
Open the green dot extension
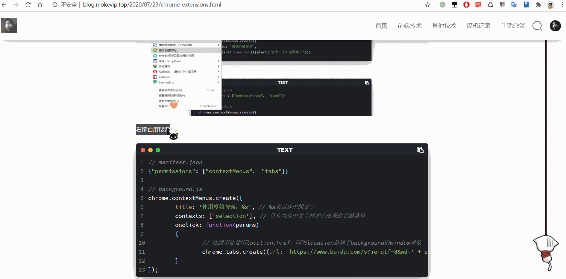point(442,5)
